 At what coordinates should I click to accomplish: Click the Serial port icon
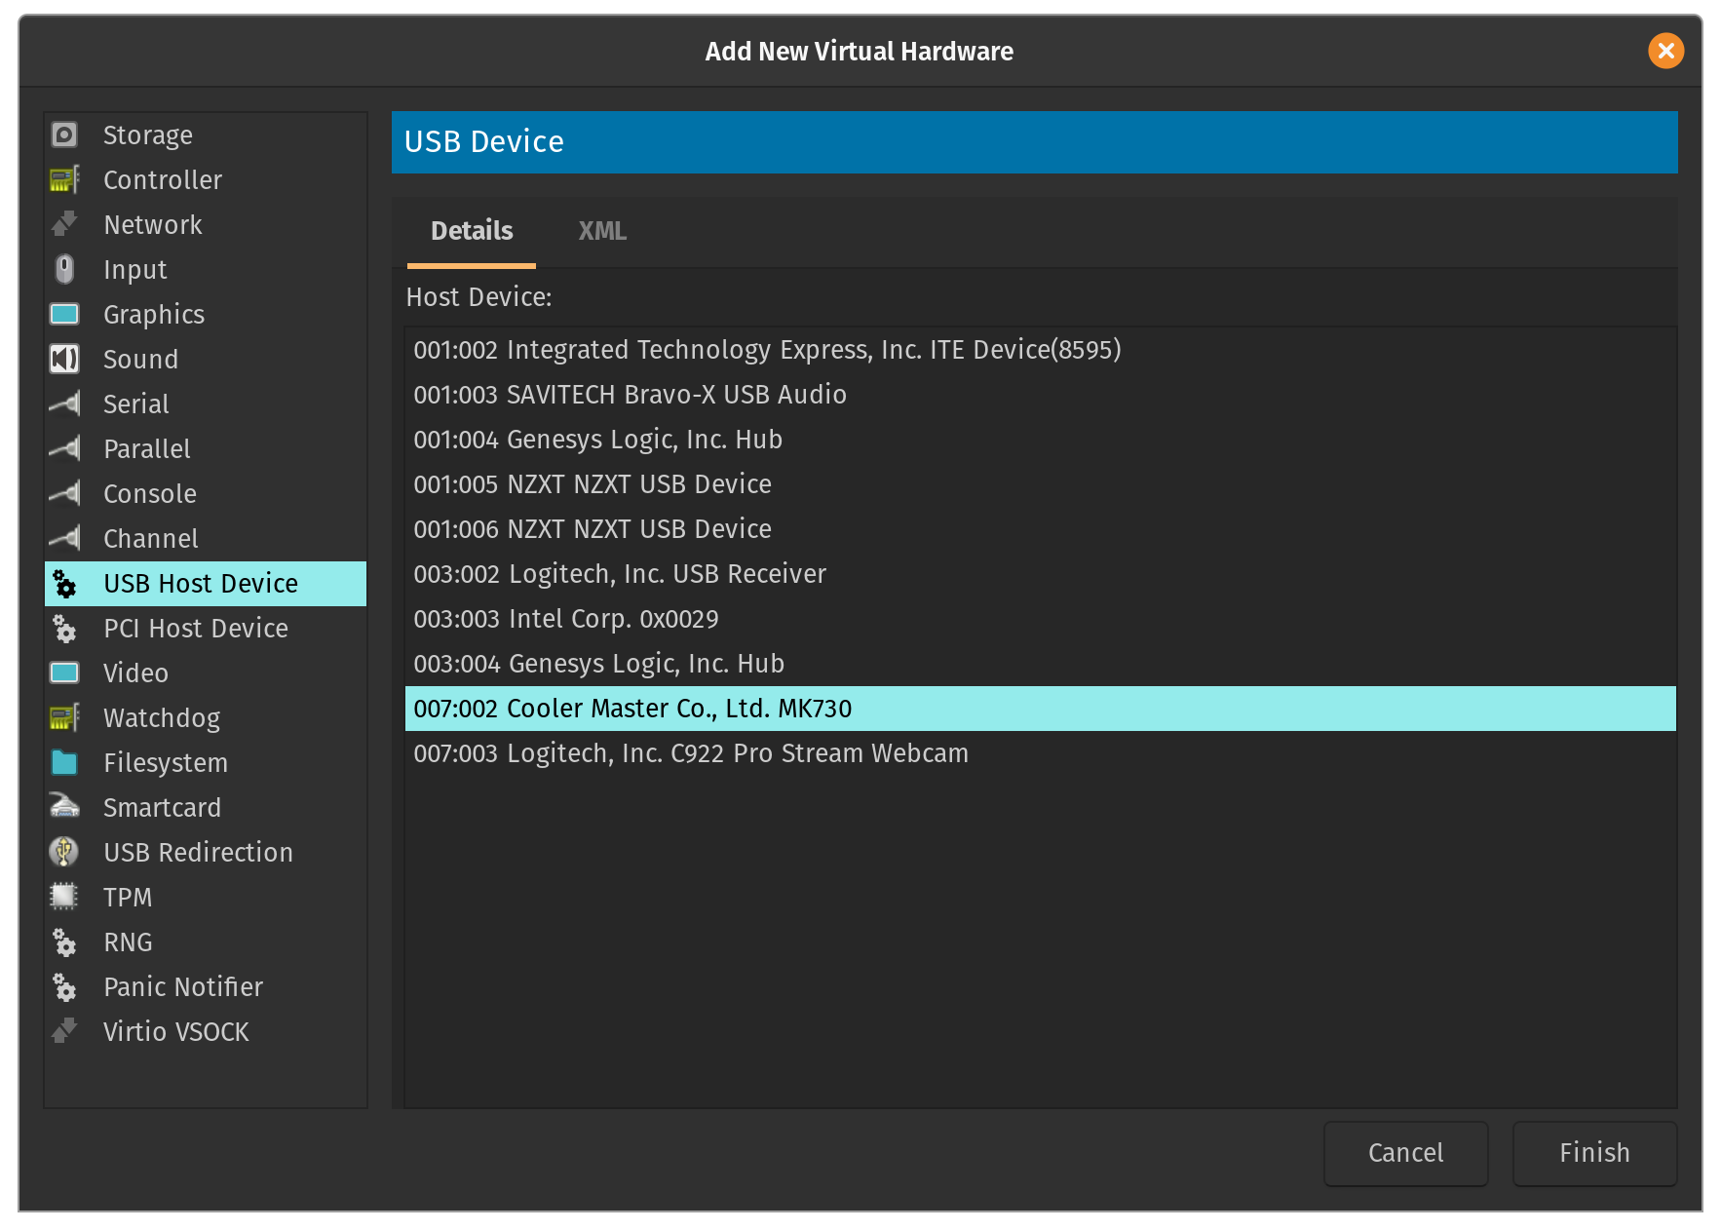click(x=64, y=404)
